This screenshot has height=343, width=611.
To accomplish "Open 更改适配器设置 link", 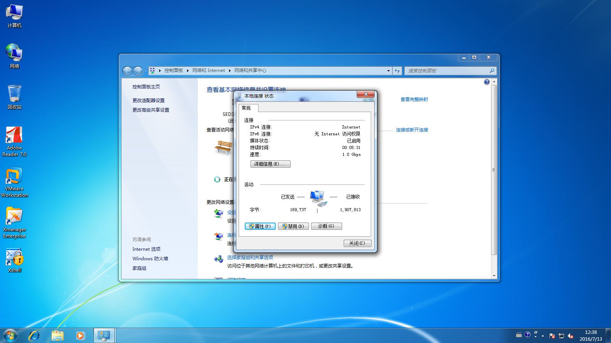I will pos(149,101).
